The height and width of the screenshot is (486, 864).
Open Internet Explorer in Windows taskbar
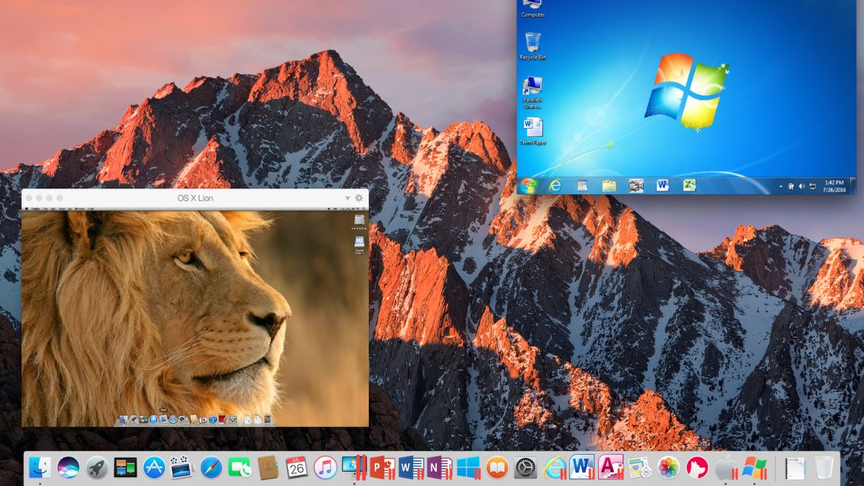pyautogui.click(x=554, y=186)
